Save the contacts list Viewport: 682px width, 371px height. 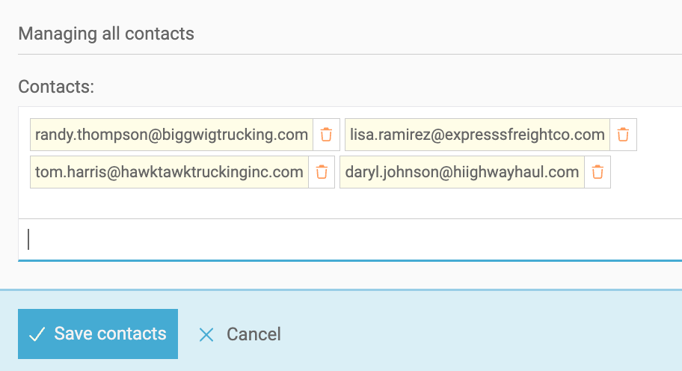(98, 334)
